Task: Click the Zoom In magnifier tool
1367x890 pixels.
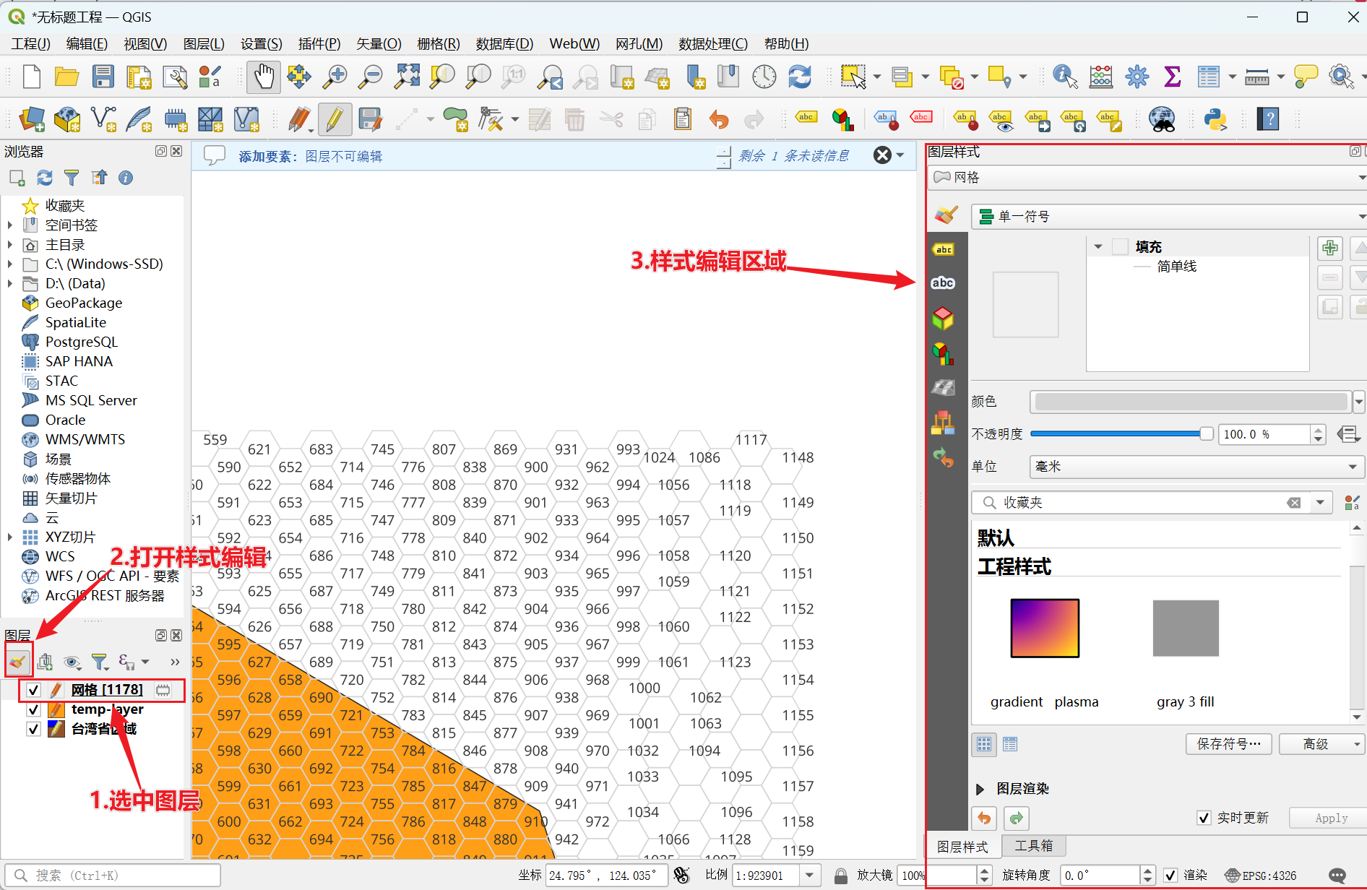Action: (x=335, y=77)
